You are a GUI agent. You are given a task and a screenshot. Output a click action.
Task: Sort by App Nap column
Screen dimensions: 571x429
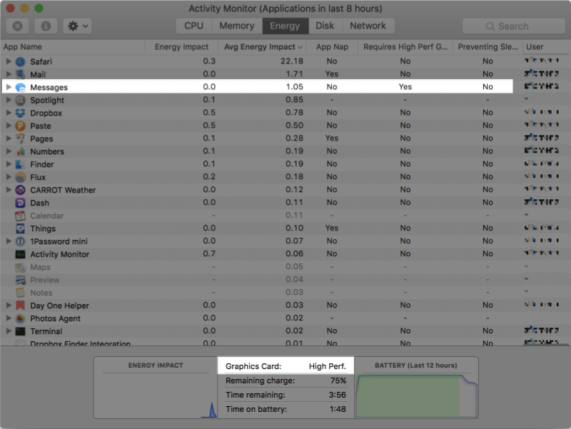coord(332,47)
